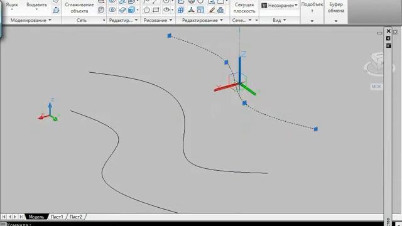Click the blue cube shell icon

pyautogui.click(x=131, y=10)
